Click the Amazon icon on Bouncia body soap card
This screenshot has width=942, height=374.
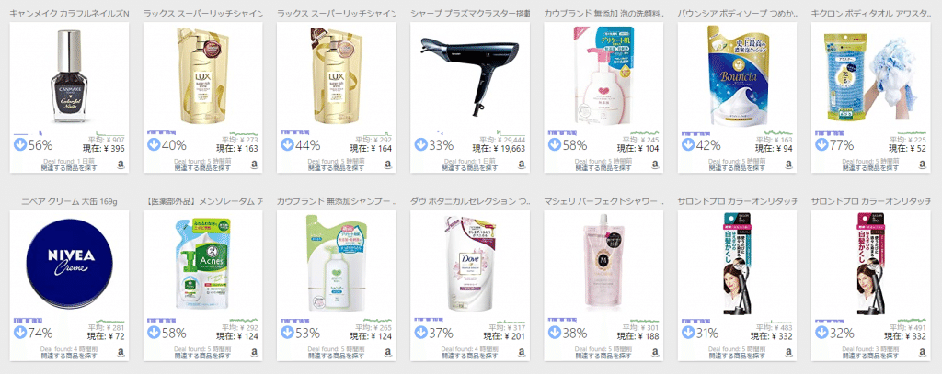(788, 165)
